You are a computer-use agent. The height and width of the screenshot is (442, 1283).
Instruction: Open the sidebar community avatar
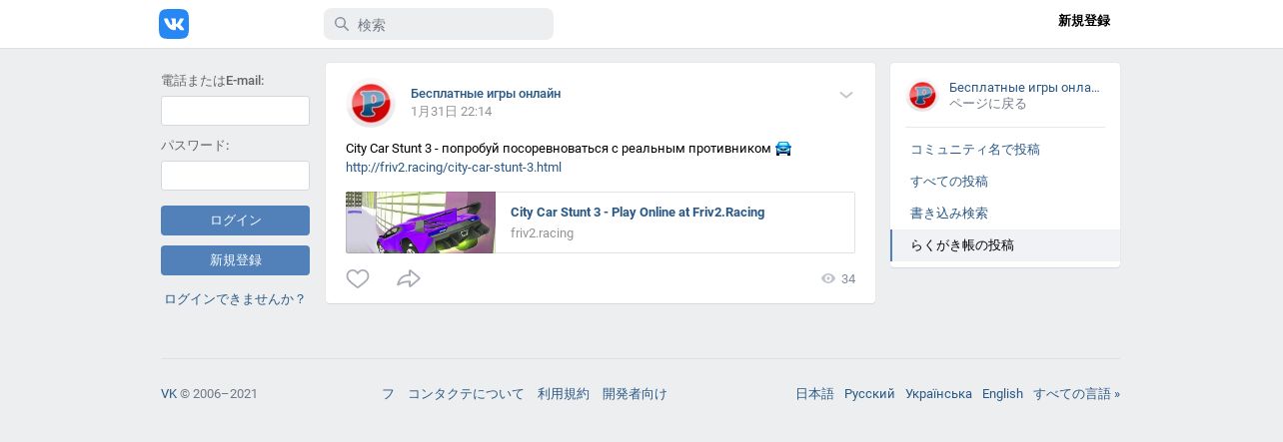(x=921, y=96)
